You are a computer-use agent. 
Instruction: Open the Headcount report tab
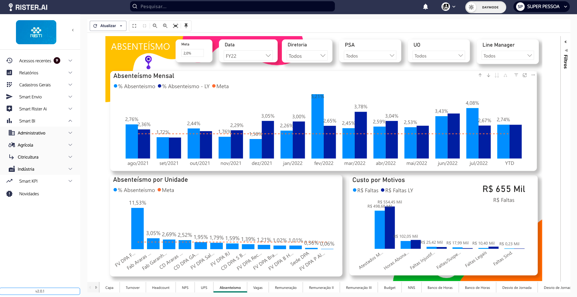tap(161, 288)
